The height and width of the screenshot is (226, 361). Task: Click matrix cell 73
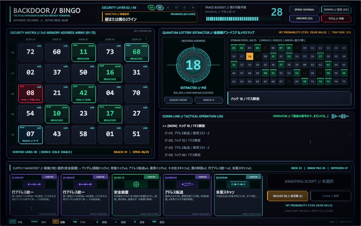(110, 53)
